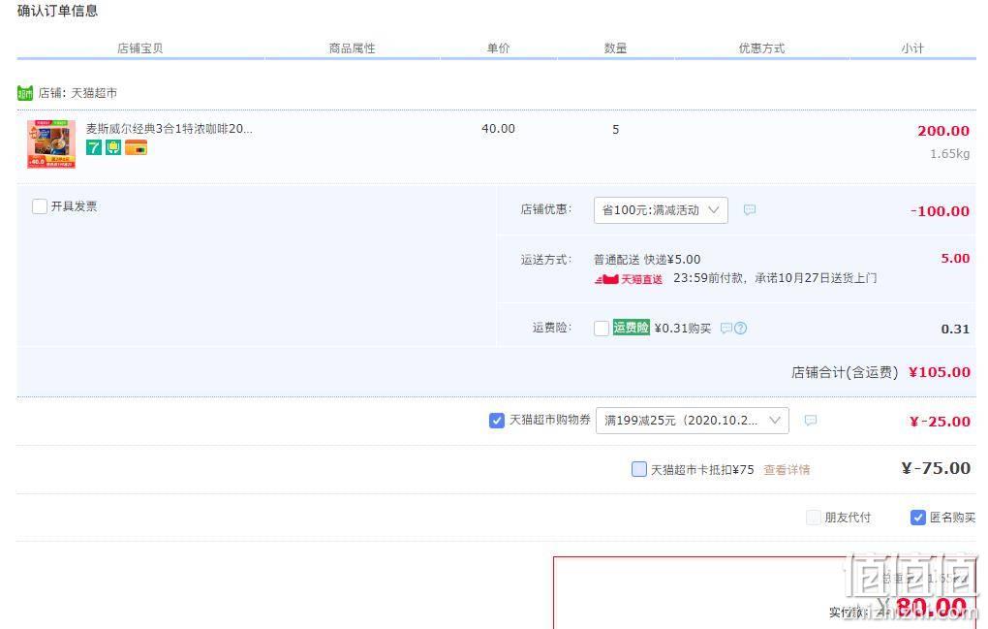Enable the 运费险 shipping insurance checkbox
This screenshot has height=629, width=988.
602,328
